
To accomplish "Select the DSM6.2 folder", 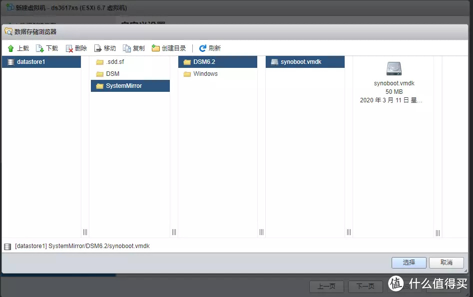I will pos(218,62).
